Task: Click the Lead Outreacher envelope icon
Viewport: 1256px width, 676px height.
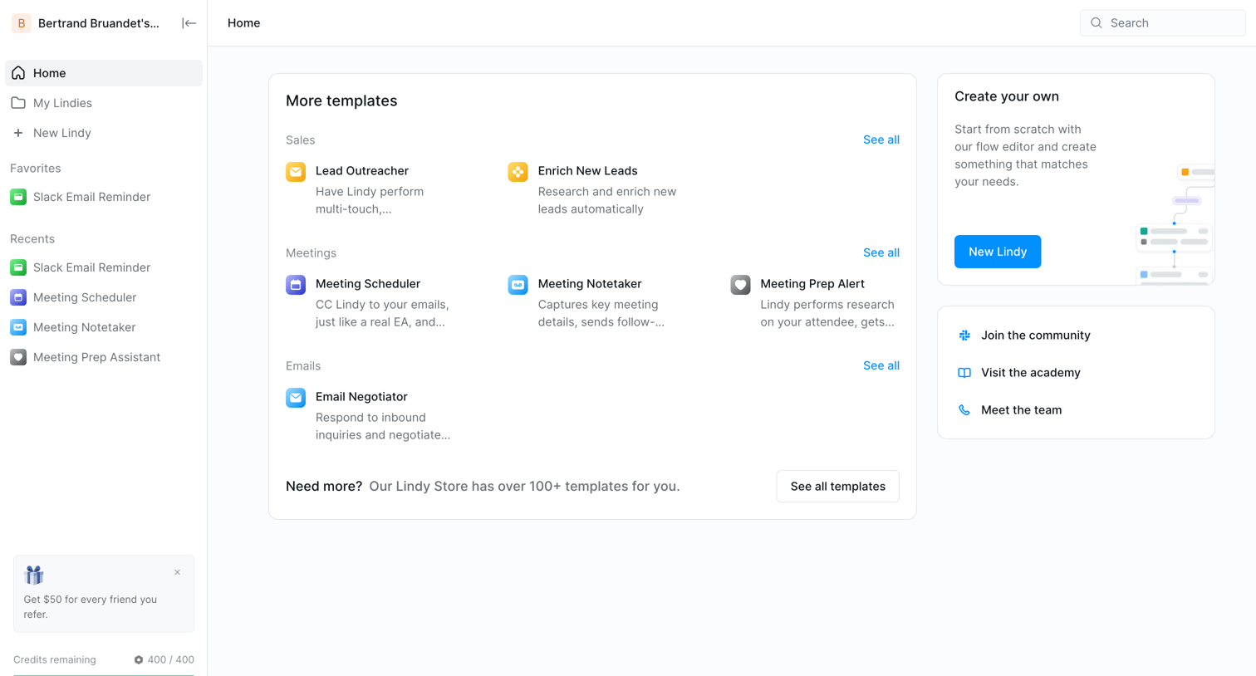Action: pyautogui.click(x=296, y=172)
